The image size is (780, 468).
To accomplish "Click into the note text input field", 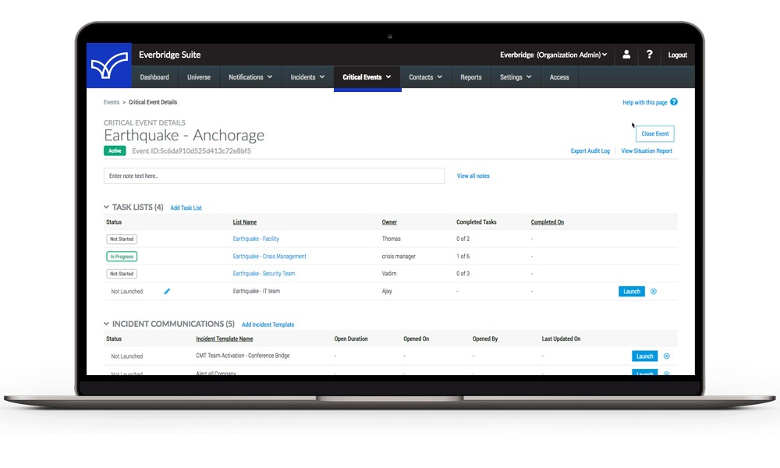I will click(x=274, y=176).
